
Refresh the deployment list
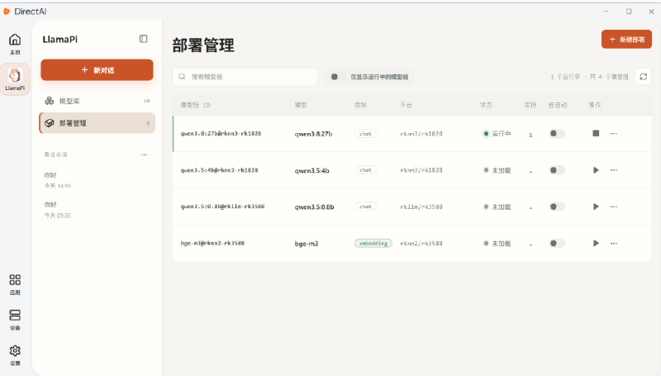[x=644, y=77]
